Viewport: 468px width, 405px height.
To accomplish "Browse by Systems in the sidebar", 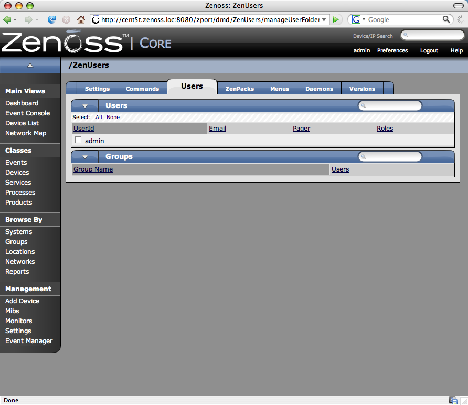I will coord(18,231).
